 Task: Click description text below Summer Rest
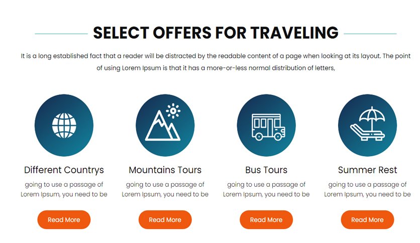[x=368, y=189]
